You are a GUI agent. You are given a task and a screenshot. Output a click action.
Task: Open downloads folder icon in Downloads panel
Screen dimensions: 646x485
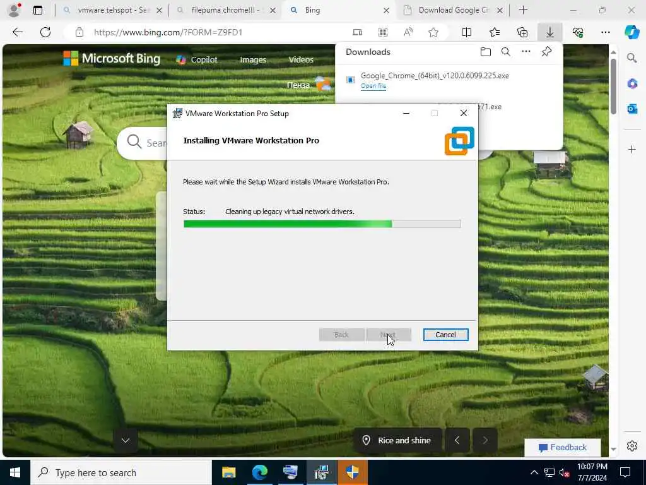(486, 52)
